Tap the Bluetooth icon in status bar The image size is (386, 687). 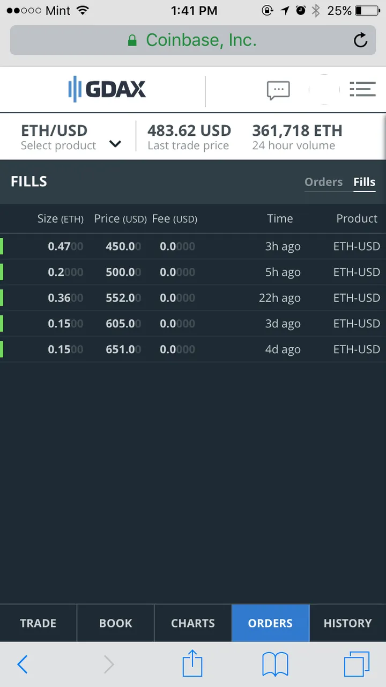click(316, 10)
